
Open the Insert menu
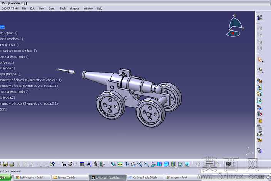pos(52,8)
